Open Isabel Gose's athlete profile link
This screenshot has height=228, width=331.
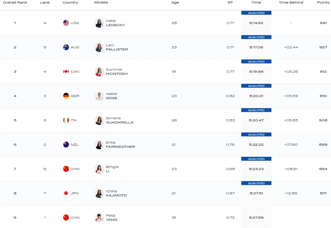[112, 96]
